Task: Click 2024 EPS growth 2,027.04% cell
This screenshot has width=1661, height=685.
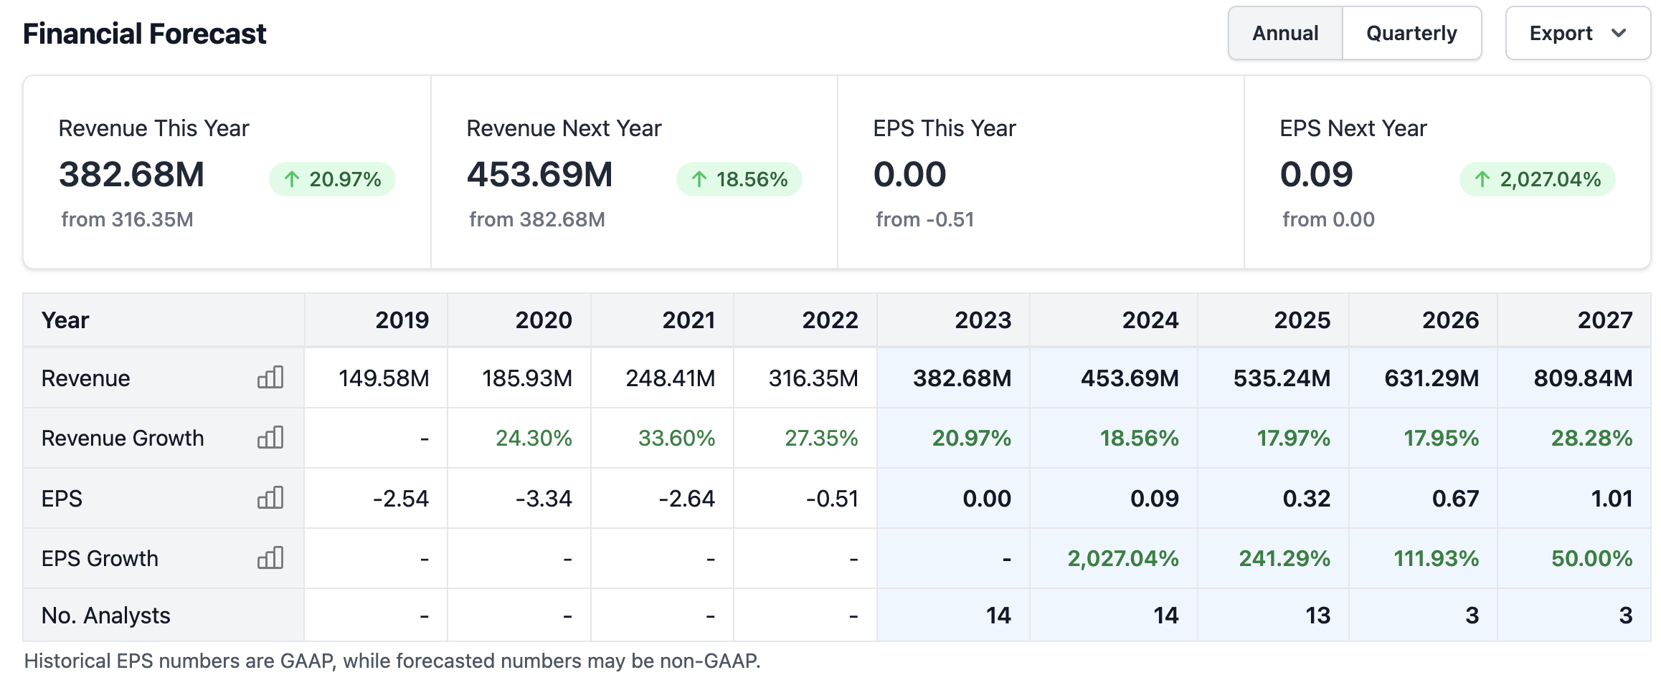Action: point(1122,558)
